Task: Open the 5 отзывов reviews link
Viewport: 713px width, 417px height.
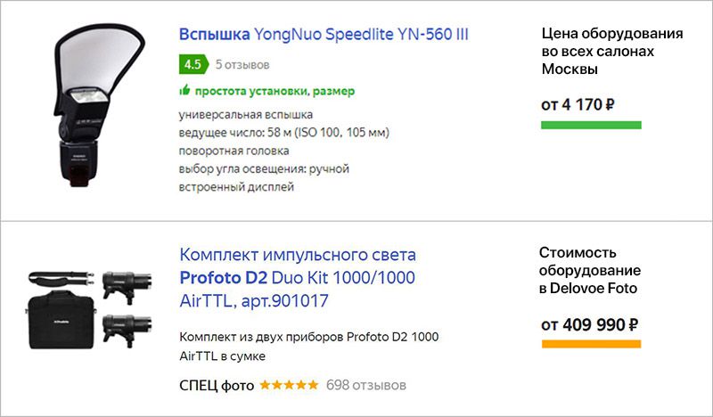Action: [242, 65]
